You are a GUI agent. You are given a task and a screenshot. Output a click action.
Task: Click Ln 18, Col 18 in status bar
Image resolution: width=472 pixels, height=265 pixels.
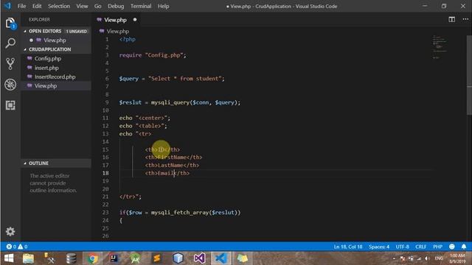pyautogui.click(x=348, y=247)
